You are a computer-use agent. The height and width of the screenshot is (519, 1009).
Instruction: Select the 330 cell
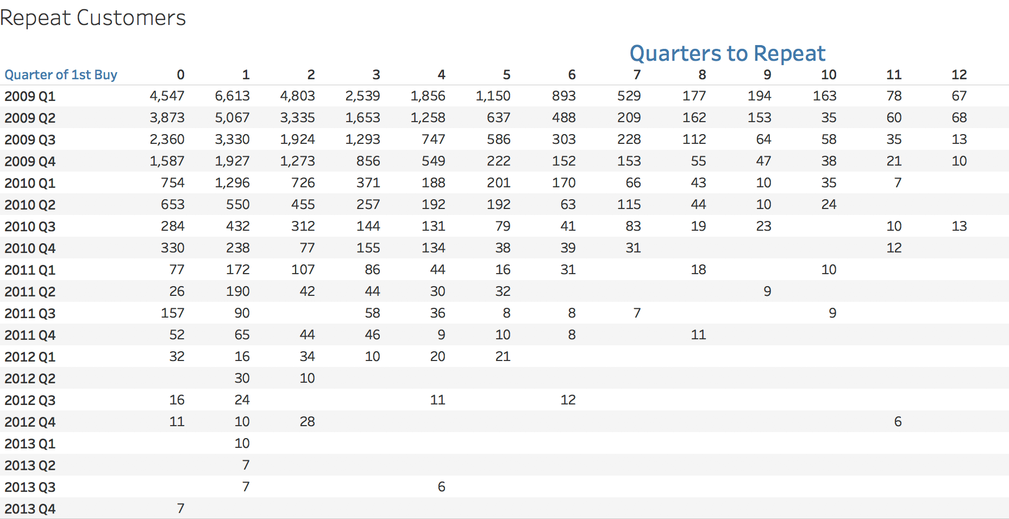click(173, 248)
